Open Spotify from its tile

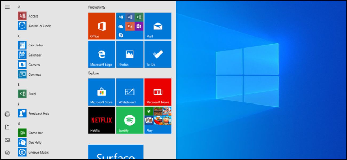130,120
